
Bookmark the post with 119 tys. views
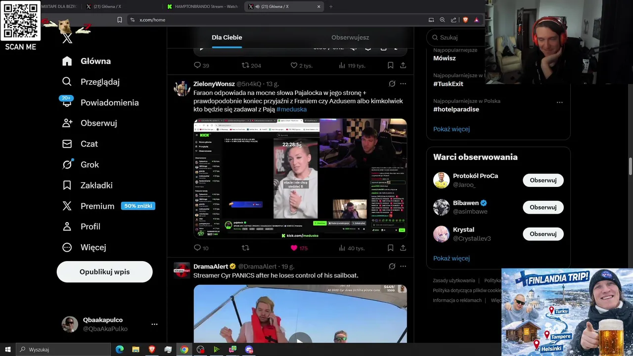[x=390, y=65]
